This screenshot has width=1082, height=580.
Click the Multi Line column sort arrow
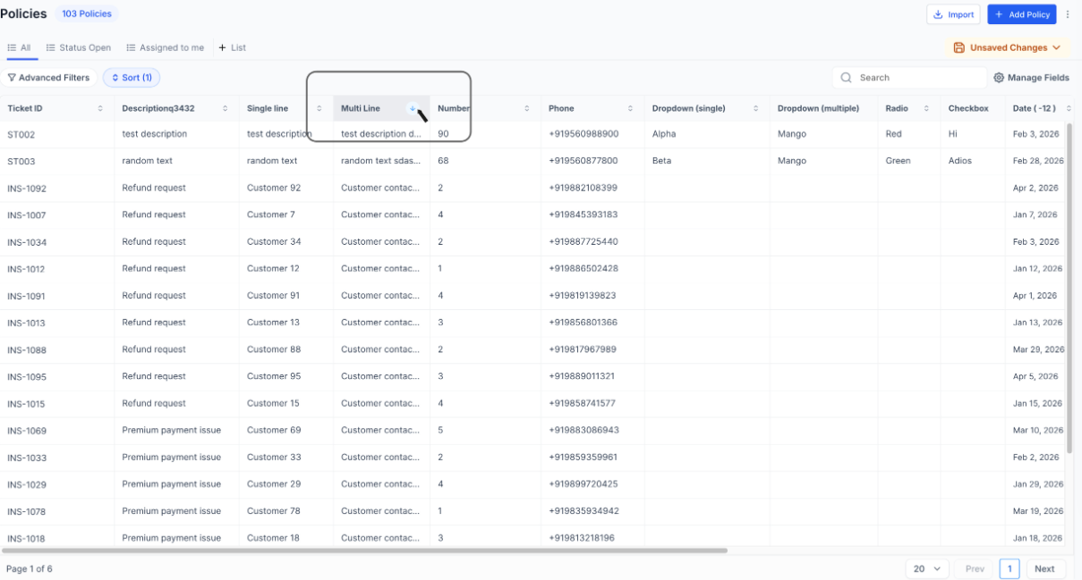tap(413, 108)
